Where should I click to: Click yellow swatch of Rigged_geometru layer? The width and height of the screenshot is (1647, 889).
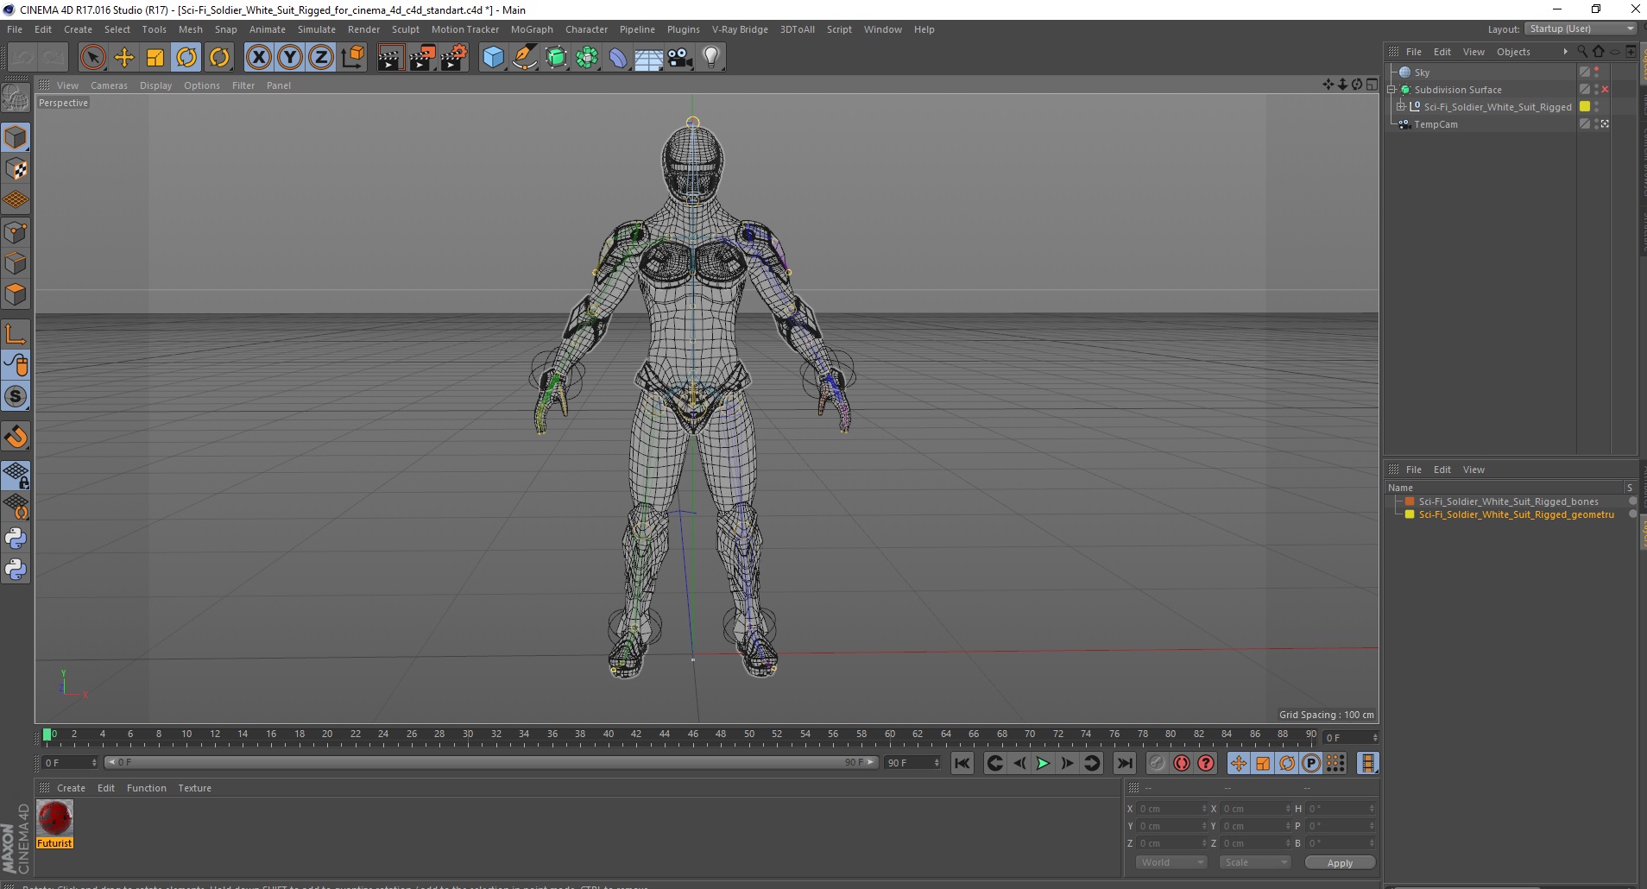point(1410,514)
